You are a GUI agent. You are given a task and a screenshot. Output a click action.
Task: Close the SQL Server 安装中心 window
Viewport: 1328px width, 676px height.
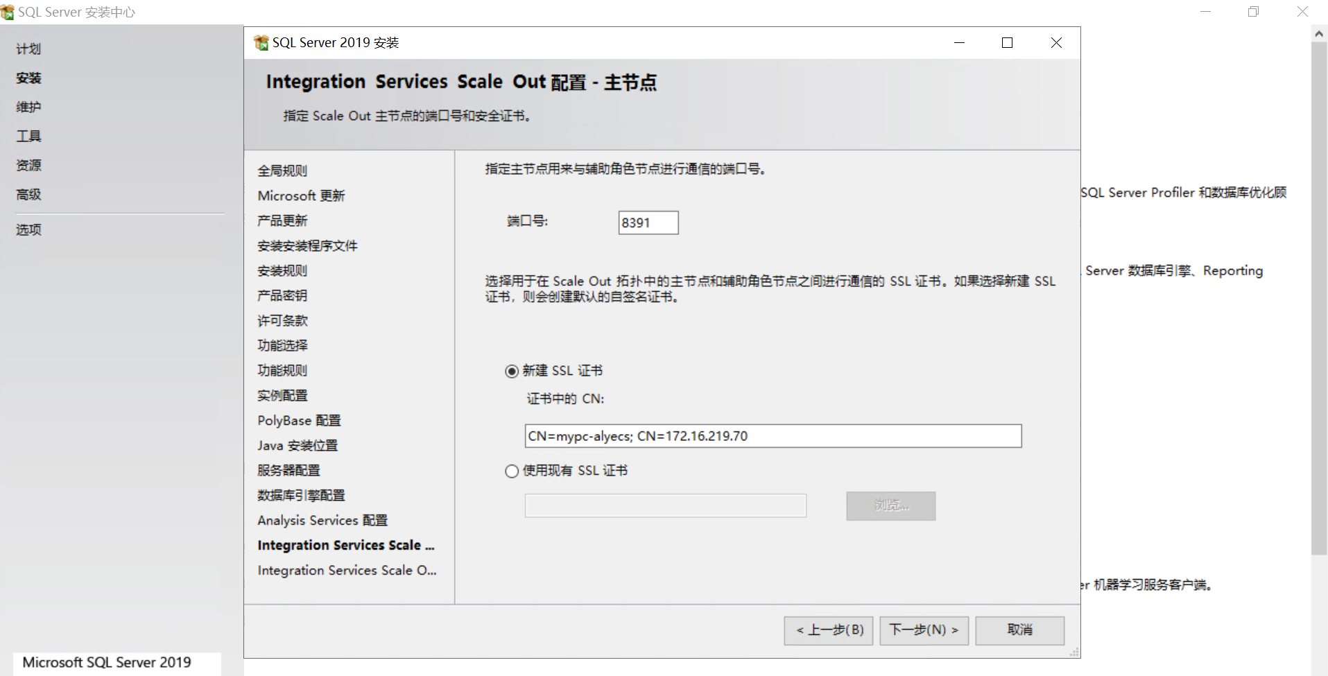[x=1302, y=12]
